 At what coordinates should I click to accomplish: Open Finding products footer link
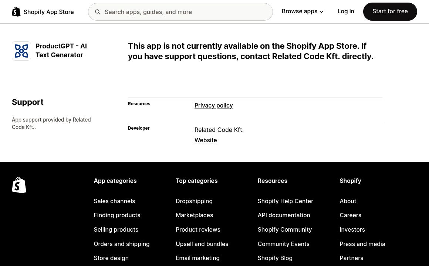click(x=117, y=215)
